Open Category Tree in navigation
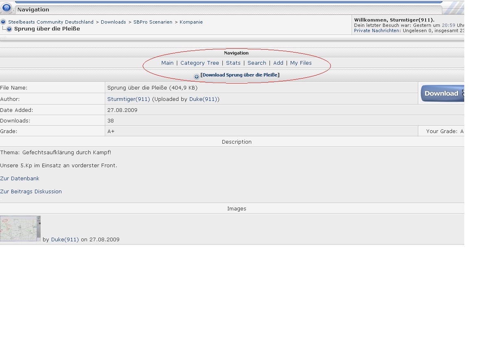The image size is (487, 363). (x=200, y=63)
